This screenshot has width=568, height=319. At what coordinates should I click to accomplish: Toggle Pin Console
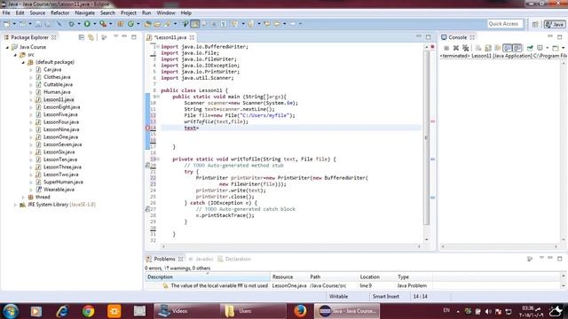pos(530,48)
